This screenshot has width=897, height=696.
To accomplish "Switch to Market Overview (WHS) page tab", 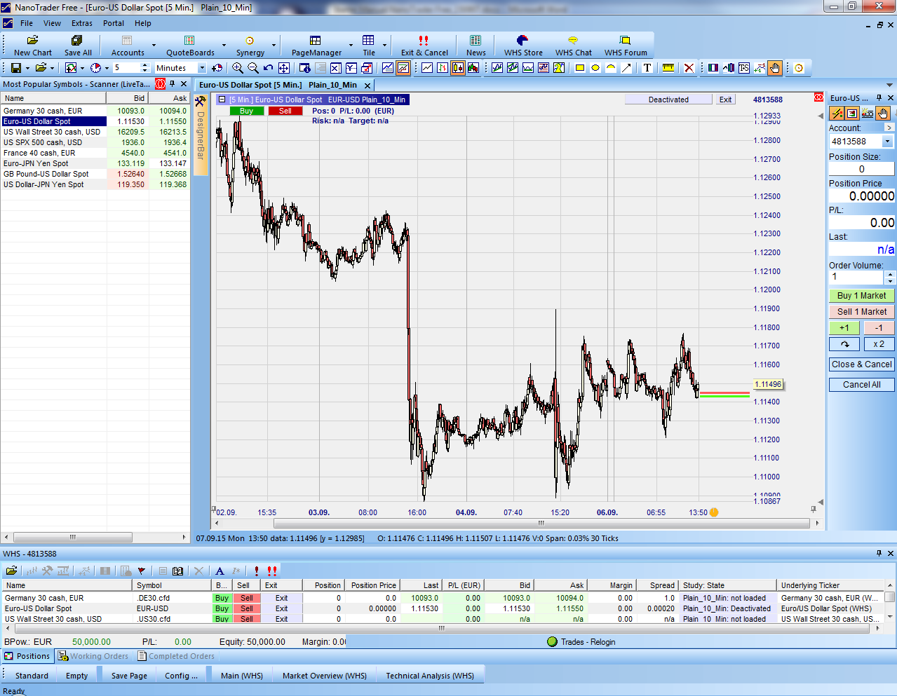I will point(324,676).
